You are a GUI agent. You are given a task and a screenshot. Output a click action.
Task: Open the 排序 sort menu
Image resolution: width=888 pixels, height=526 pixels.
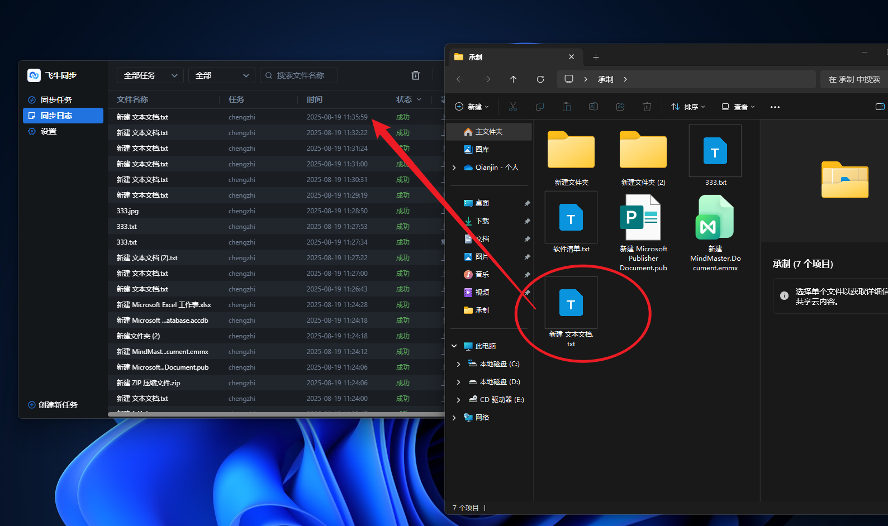click(x=688, y=107)
